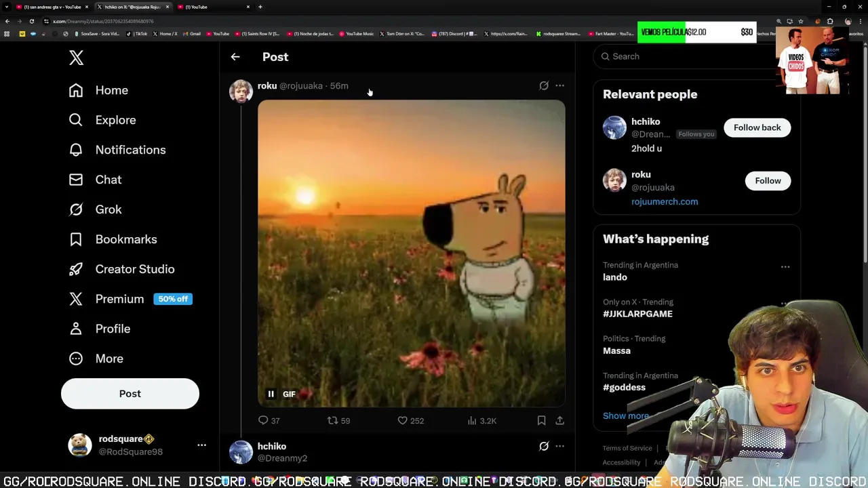Image resolution: width=868 pixels, height=488 pixels.
Task: Open rodsquare account switcher menu
Action: click(138, 445)
